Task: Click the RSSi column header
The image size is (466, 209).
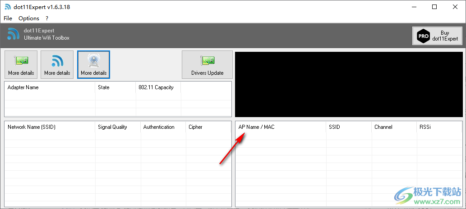Action: [x=439, y=127]
